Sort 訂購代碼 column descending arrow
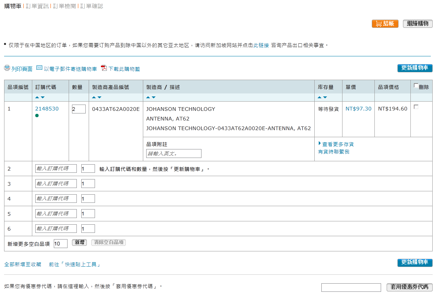 (43, 97)
